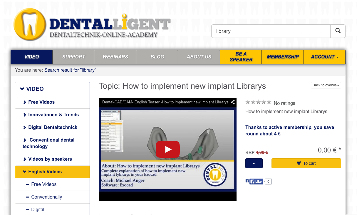This screenshot has width=357, height=215.
Task: Click the magnifying glass search button
Action: [338, 31]
